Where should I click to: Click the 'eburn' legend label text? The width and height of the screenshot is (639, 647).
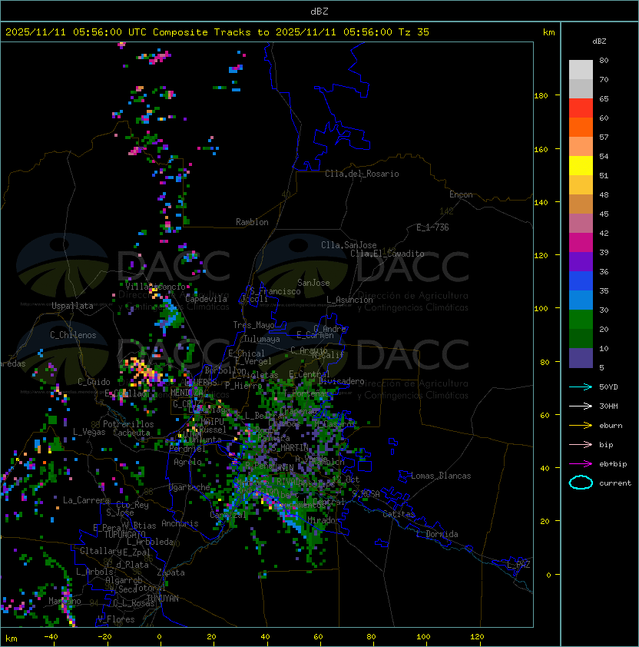tap(611, 426)
